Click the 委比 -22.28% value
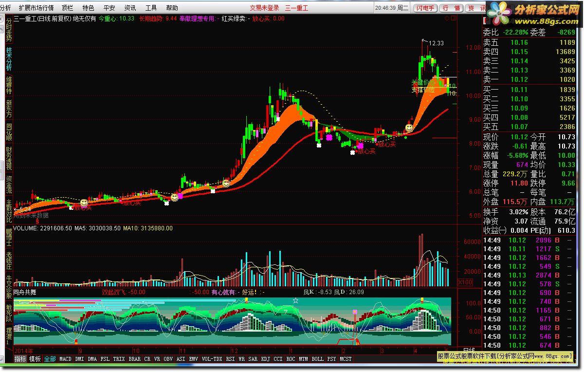 [x=515, y=32]
